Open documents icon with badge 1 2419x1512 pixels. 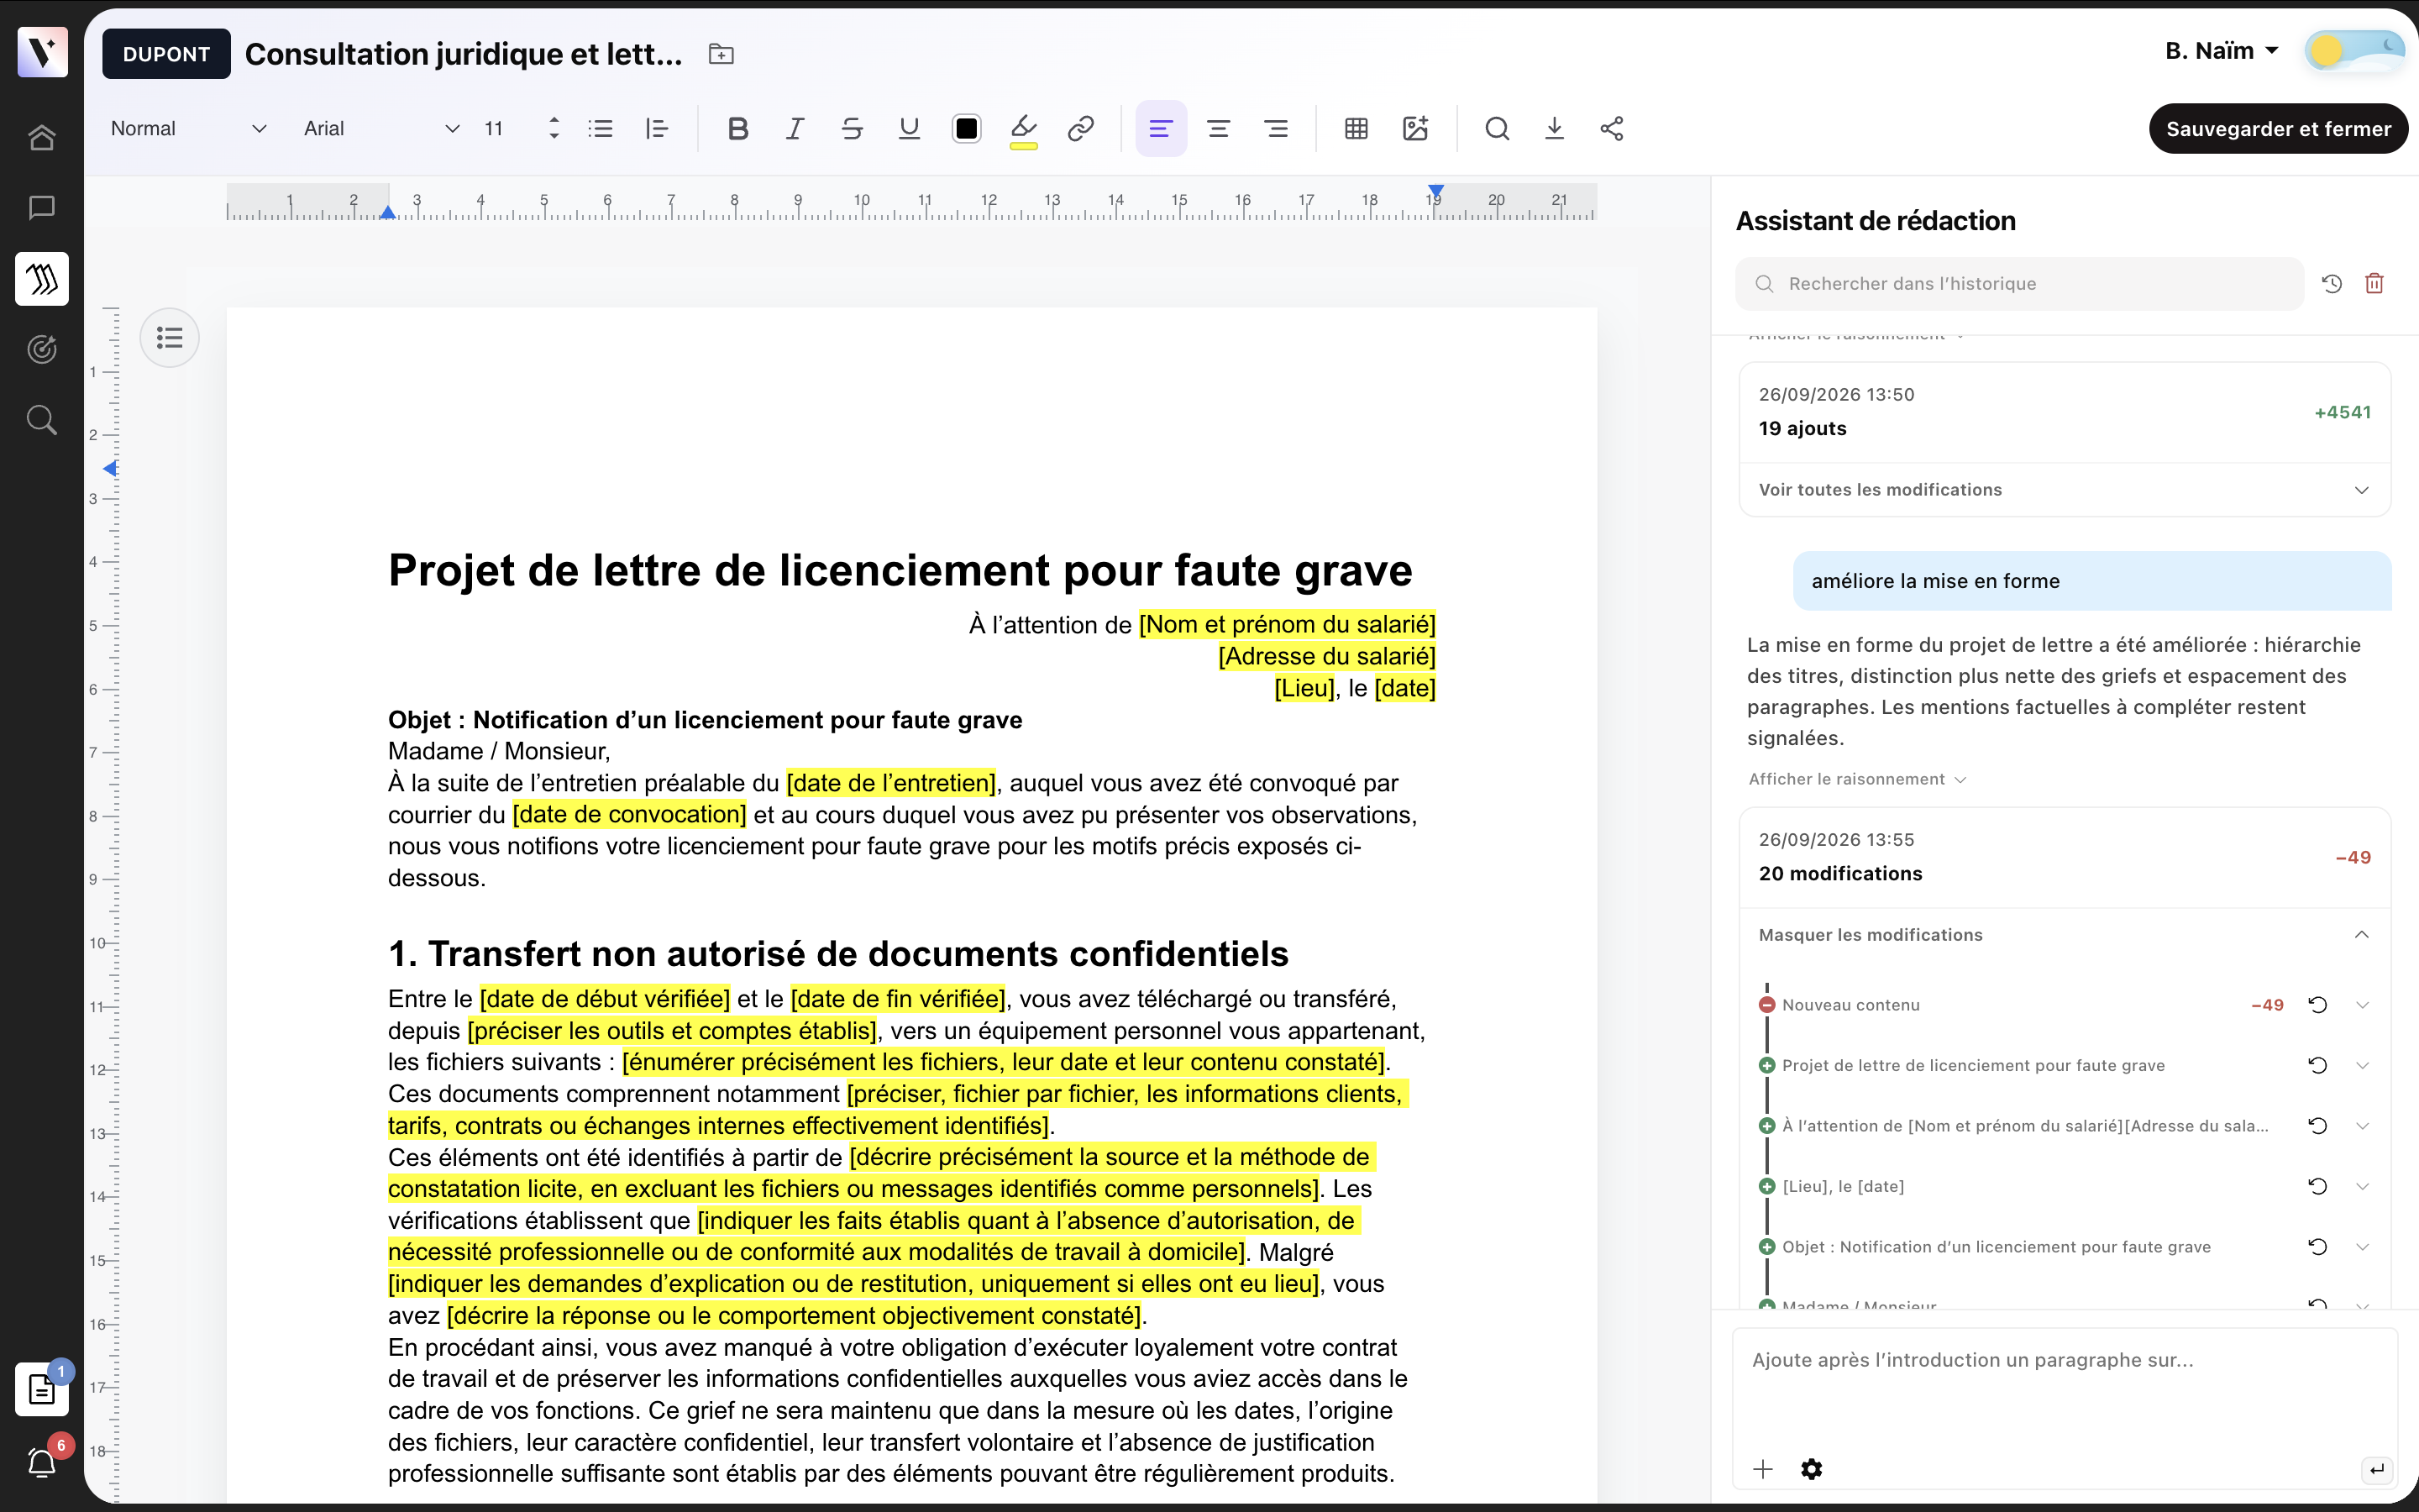tap(42, 1390)
